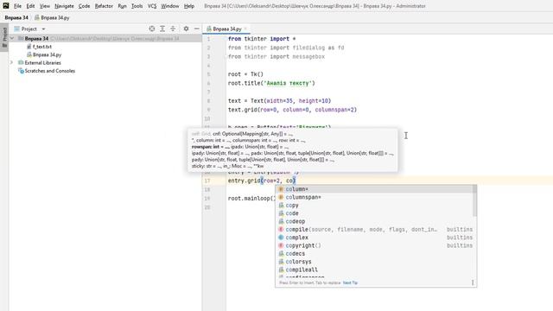Click the Next Tip link in completion popup
This screenshot has width=553, height=311.
point(350,282)
